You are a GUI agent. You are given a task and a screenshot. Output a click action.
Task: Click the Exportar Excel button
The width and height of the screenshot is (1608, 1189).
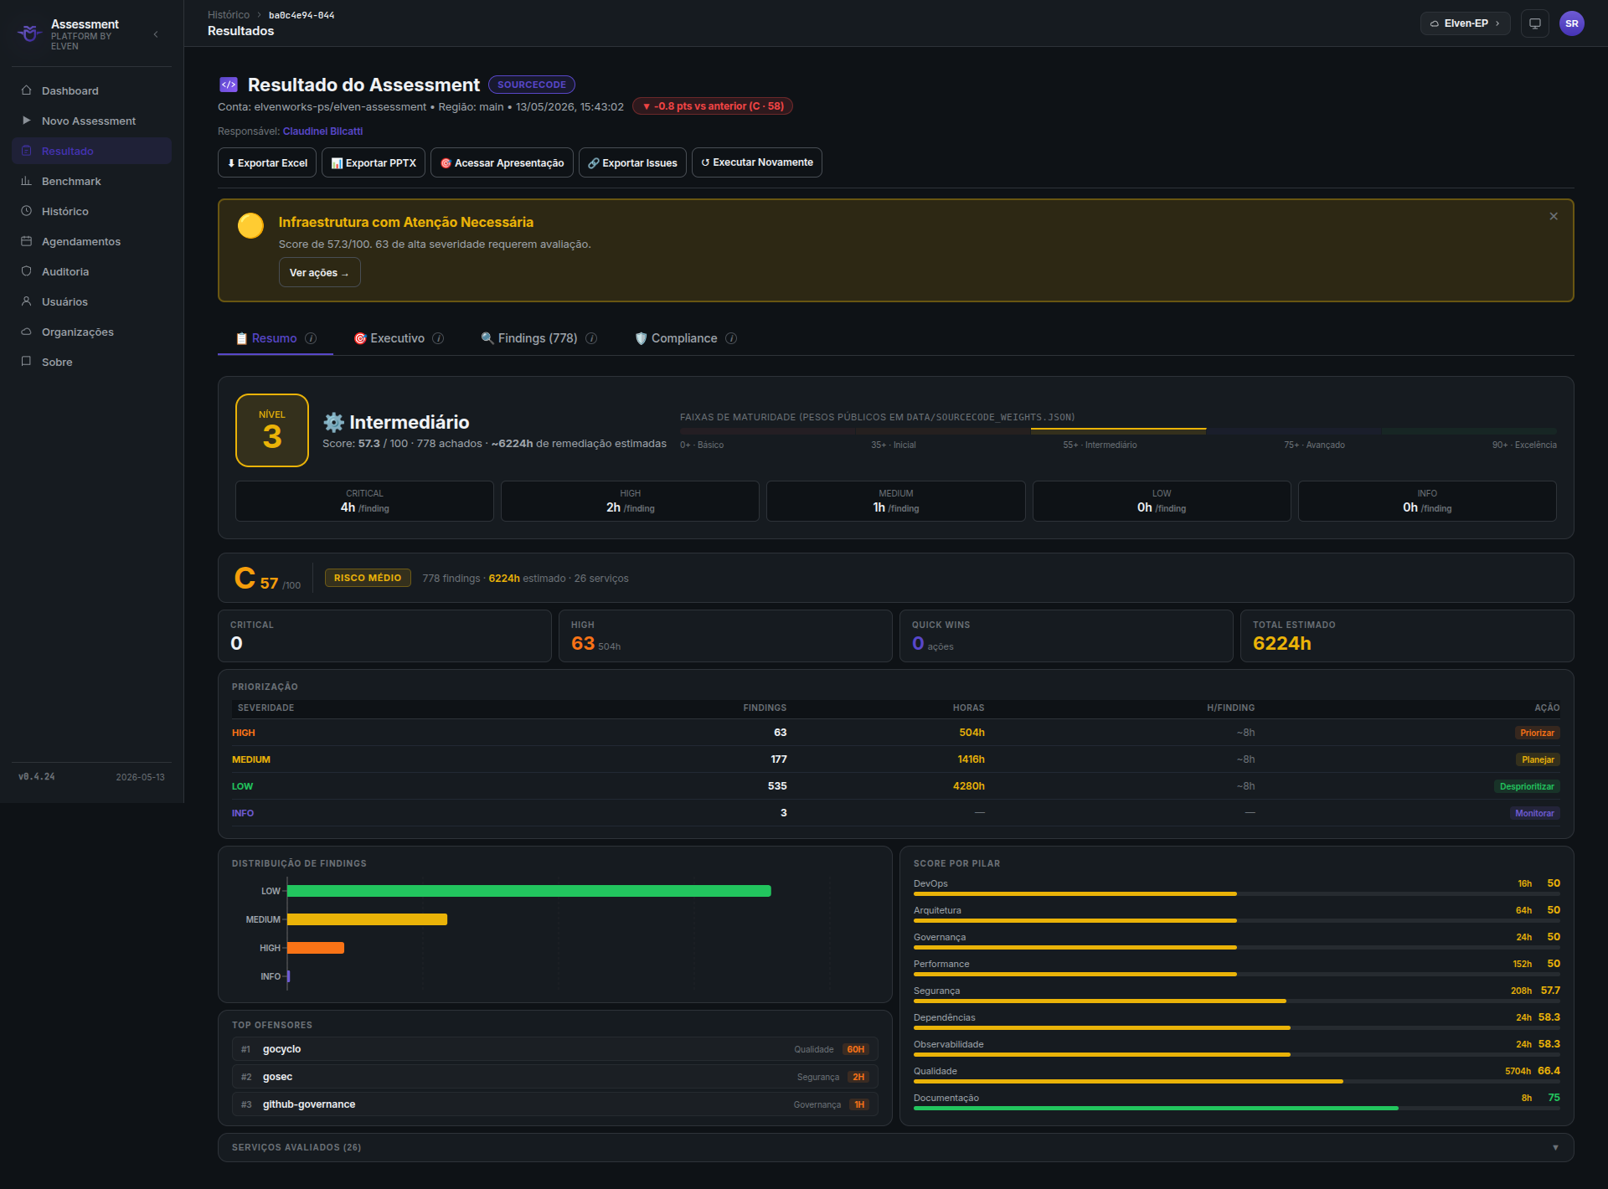click(x=267, y=162)
